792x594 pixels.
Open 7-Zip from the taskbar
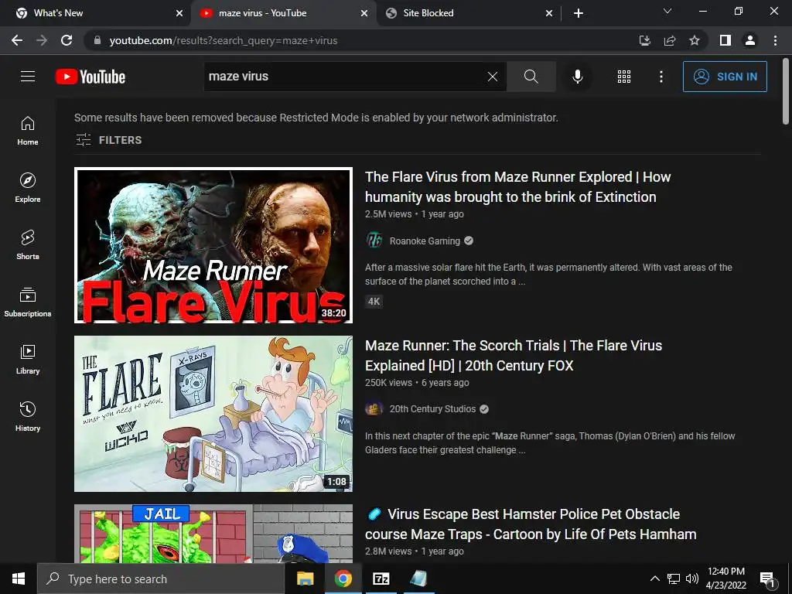point(381,579)
